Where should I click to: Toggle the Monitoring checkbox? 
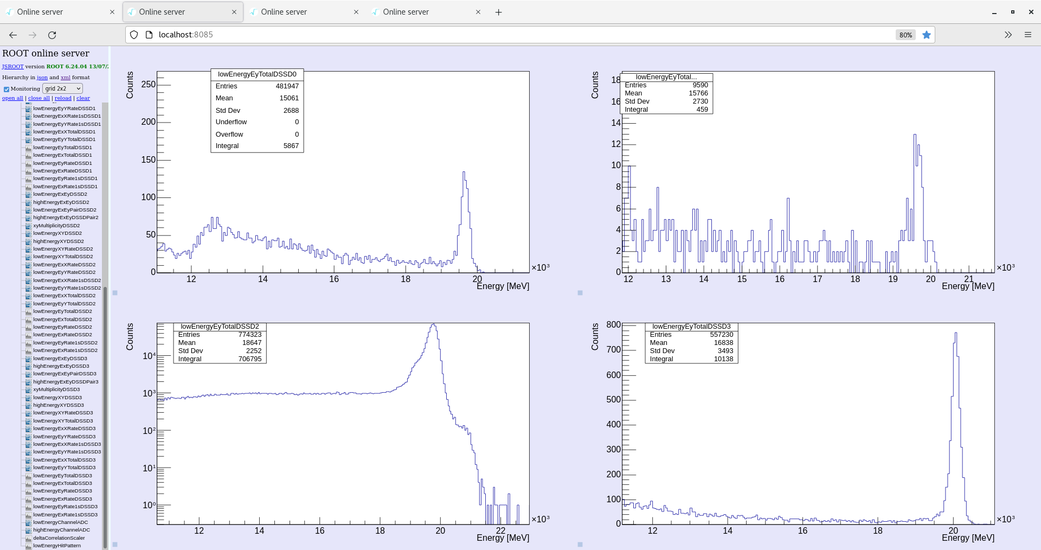7,89
